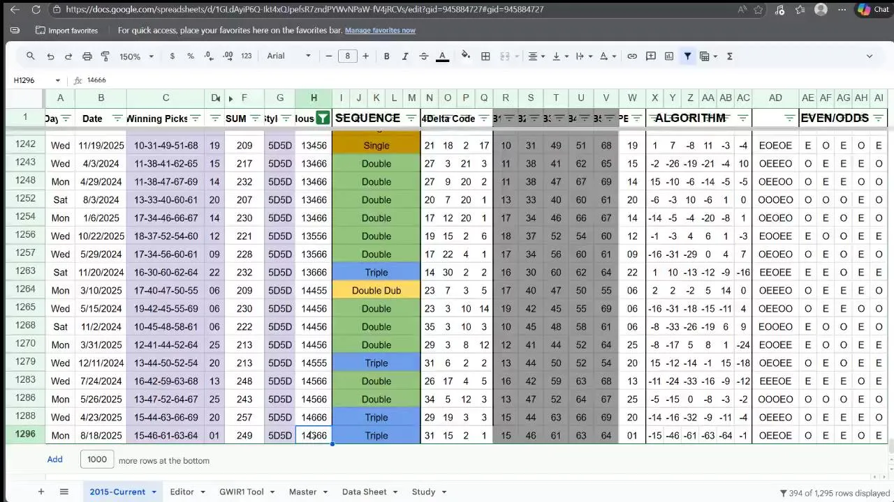Open the all sheets list

[64, 492]
